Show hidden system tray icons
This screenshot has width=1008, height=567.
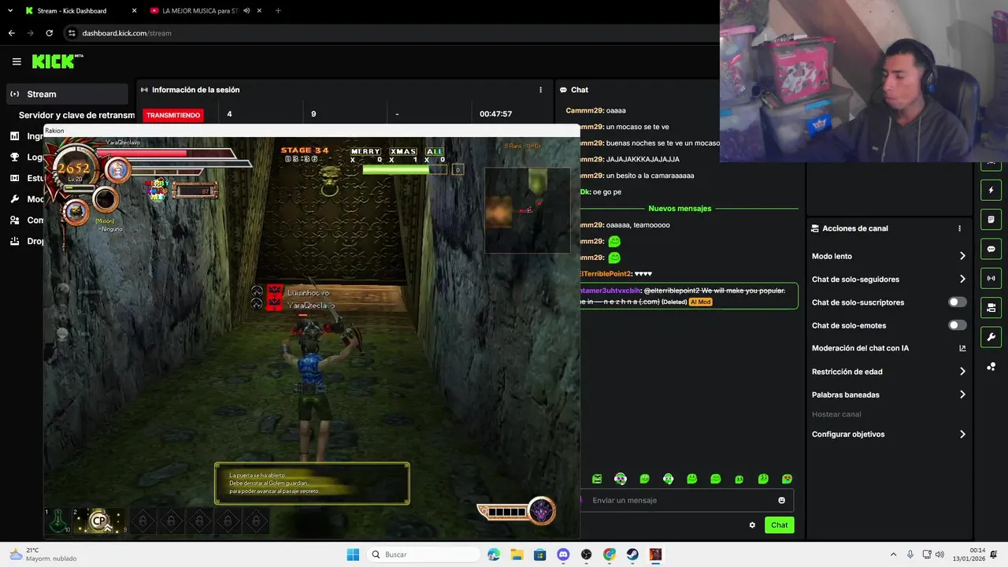(x=893, y=554)
